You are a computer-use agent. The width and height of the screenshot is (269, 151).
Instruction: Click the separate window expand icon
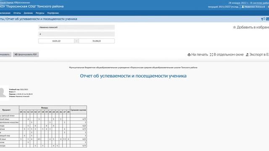[211, 55]
